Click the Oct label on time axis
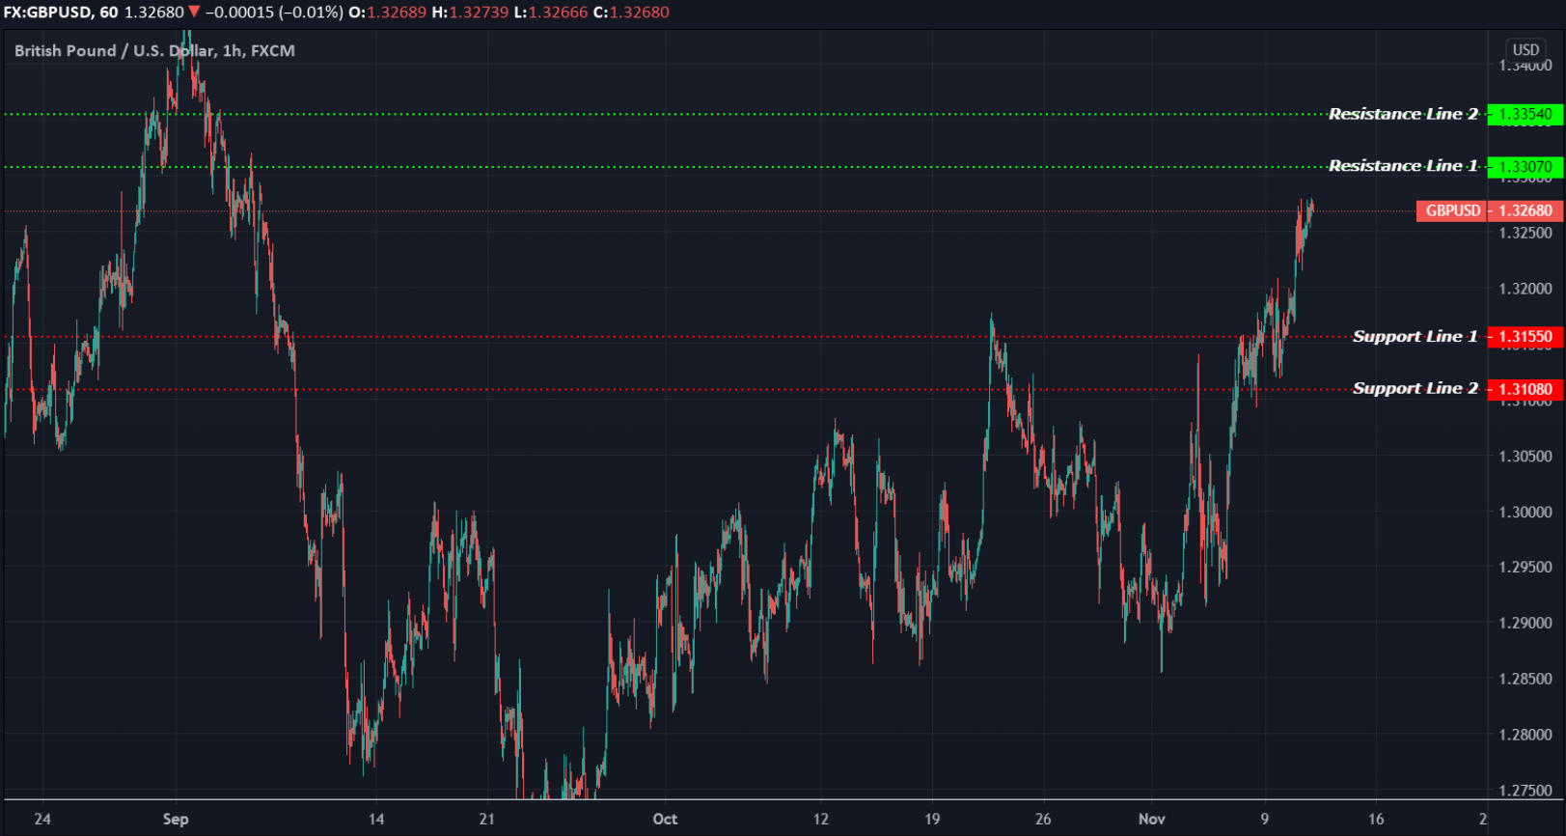The height and width of the screenshot is (836, 1566). (x=665, y=819)
